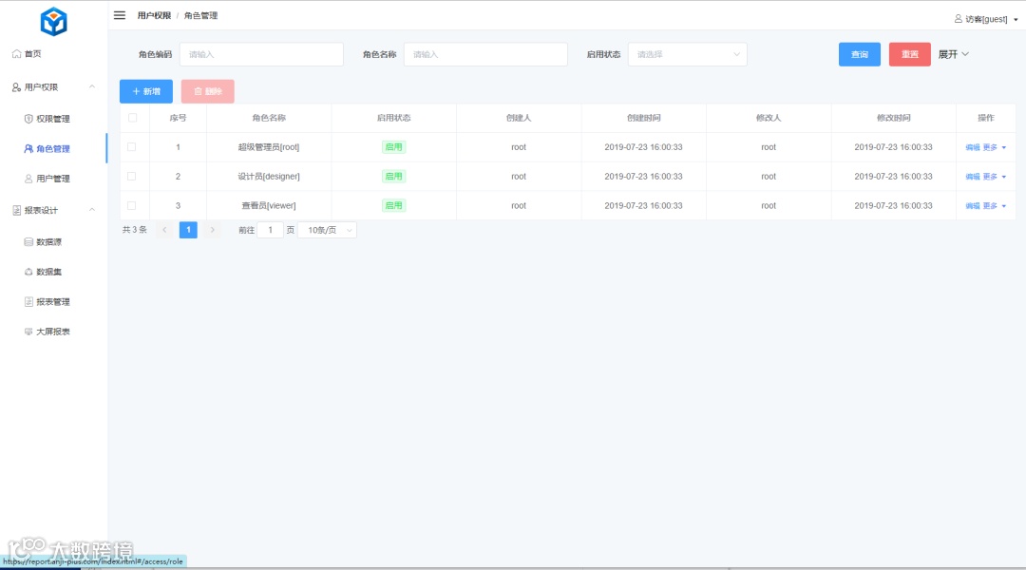Open 大屏报表 menu item
The height and width of the screenshot is (570, 1026).
click(x=53, y=332)
